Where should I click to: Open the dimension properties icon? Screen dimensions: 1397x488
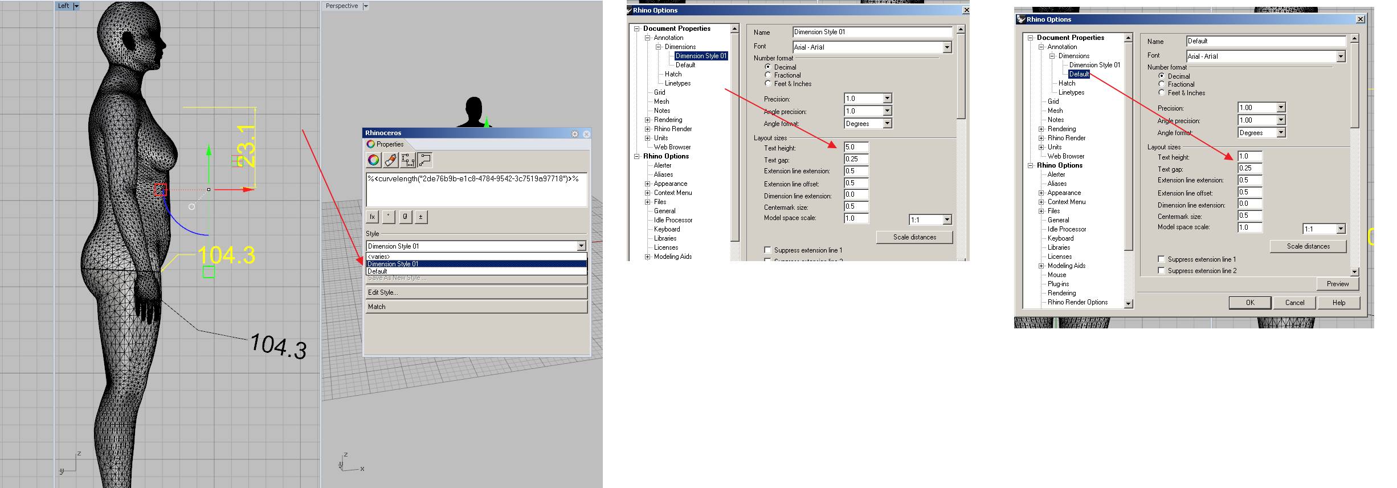click(408, 160)
